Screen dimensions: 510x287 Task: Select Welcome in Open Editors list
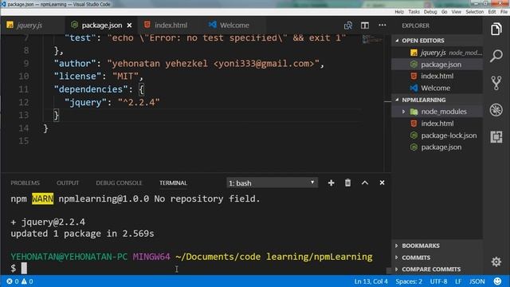[x=437, y=88]
